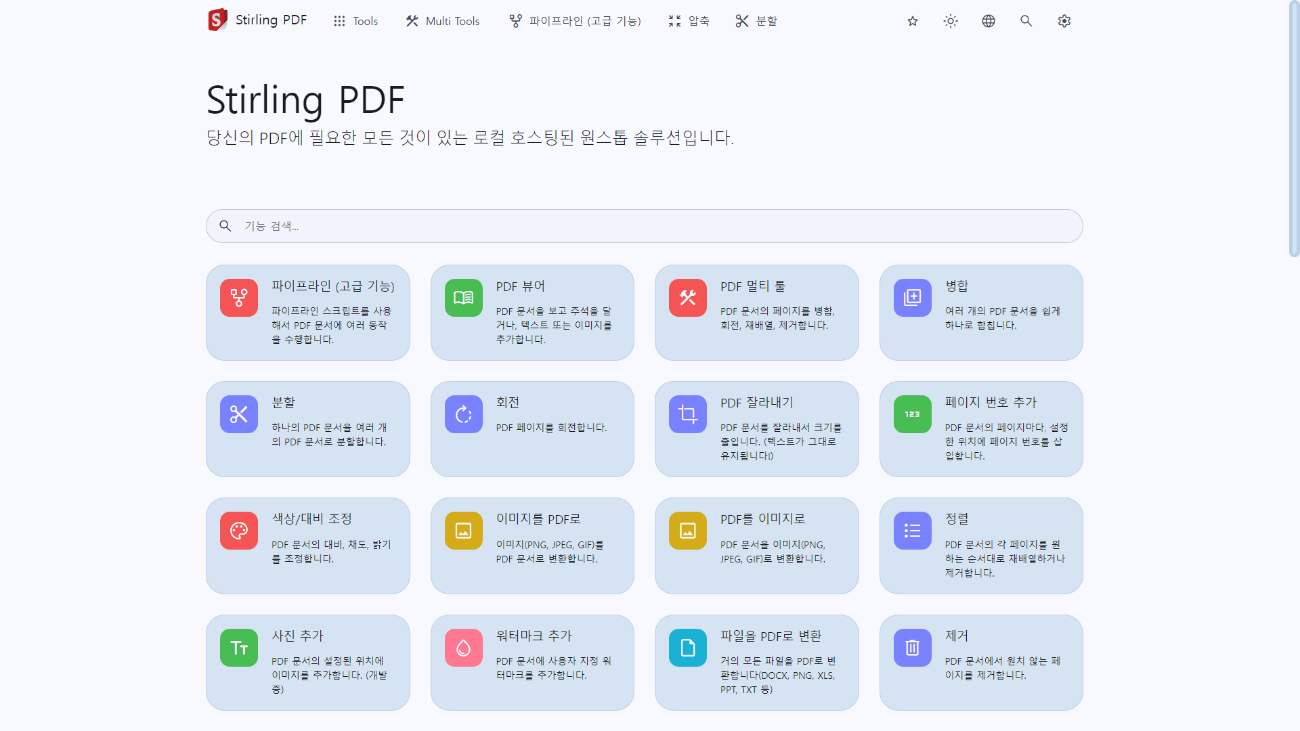Open the 파이프라인 (고급 기능) card title
The width and height of the screenshot is (1300, 731).
(x=333, y=286)
